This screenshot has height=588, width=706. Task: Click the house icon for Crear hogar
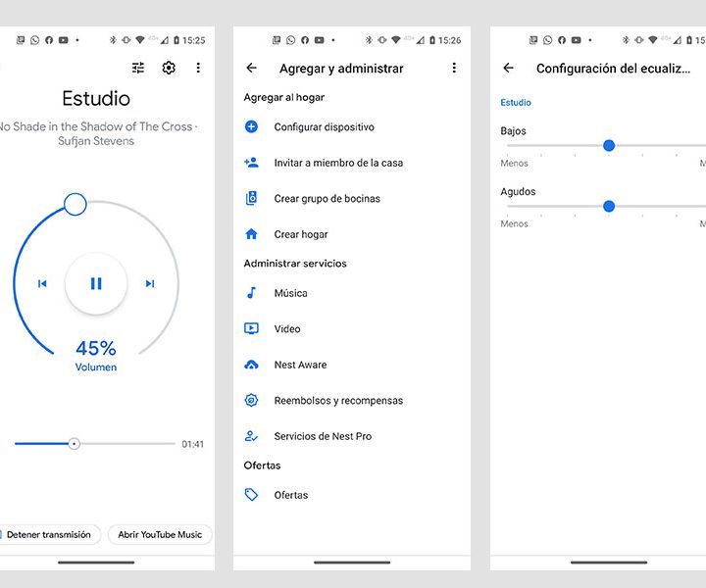[x=251, y=234]
